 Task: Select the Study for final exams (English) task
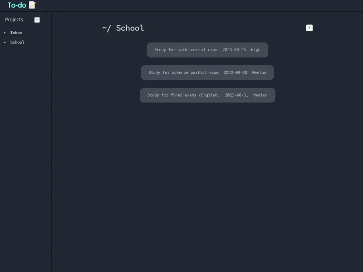point(182,95)
